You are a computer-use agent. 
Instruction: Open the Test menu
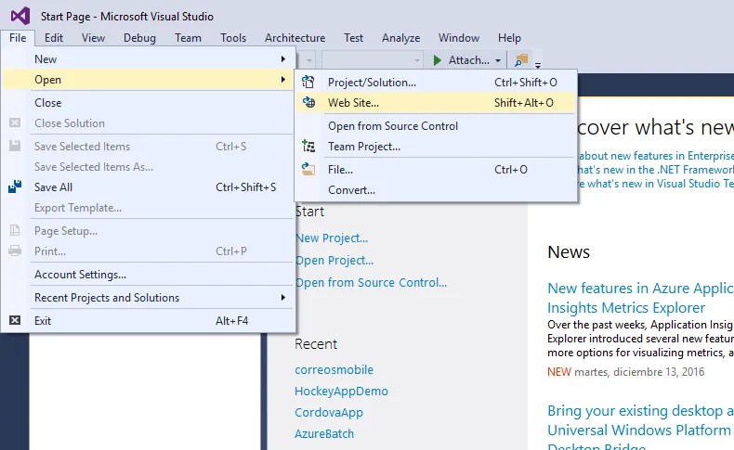click(x=353, y=38)
